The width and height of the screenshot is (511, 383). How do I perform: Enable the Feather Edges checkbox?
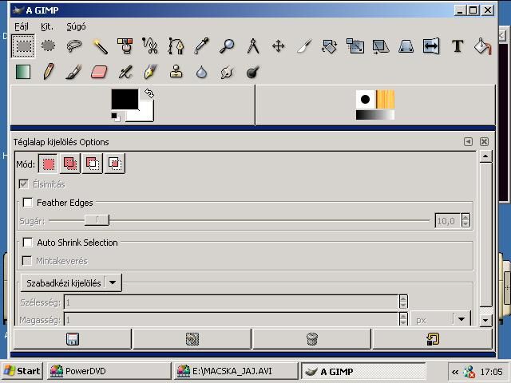coord(28,203)
